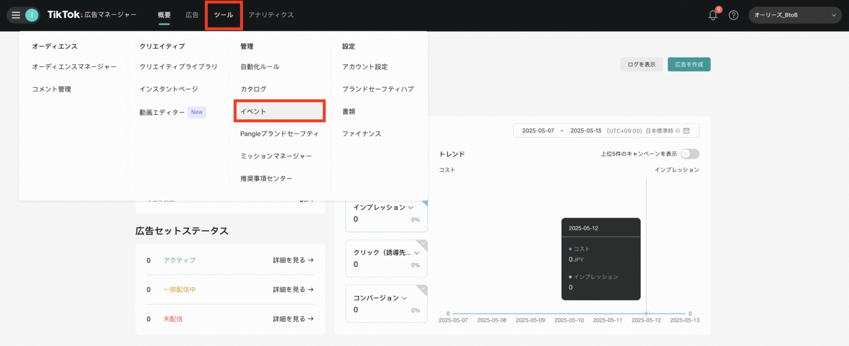Click the 設定 column heading
The height and width of the screenshot is (346, 849).
(x=348, y=46)
